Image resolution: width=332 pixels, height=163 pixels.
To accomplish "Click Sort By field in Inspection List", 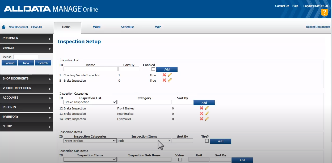I will coord(129,69).
